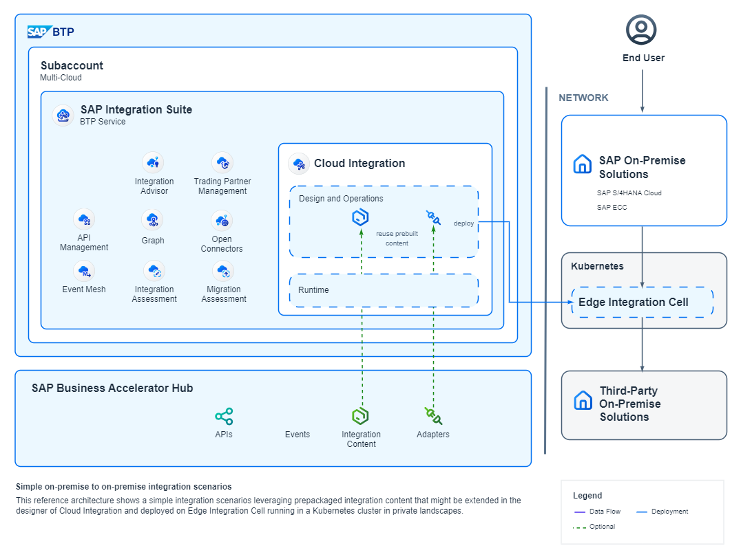
Task: Click the API Management icon
Action: point(84,220)
